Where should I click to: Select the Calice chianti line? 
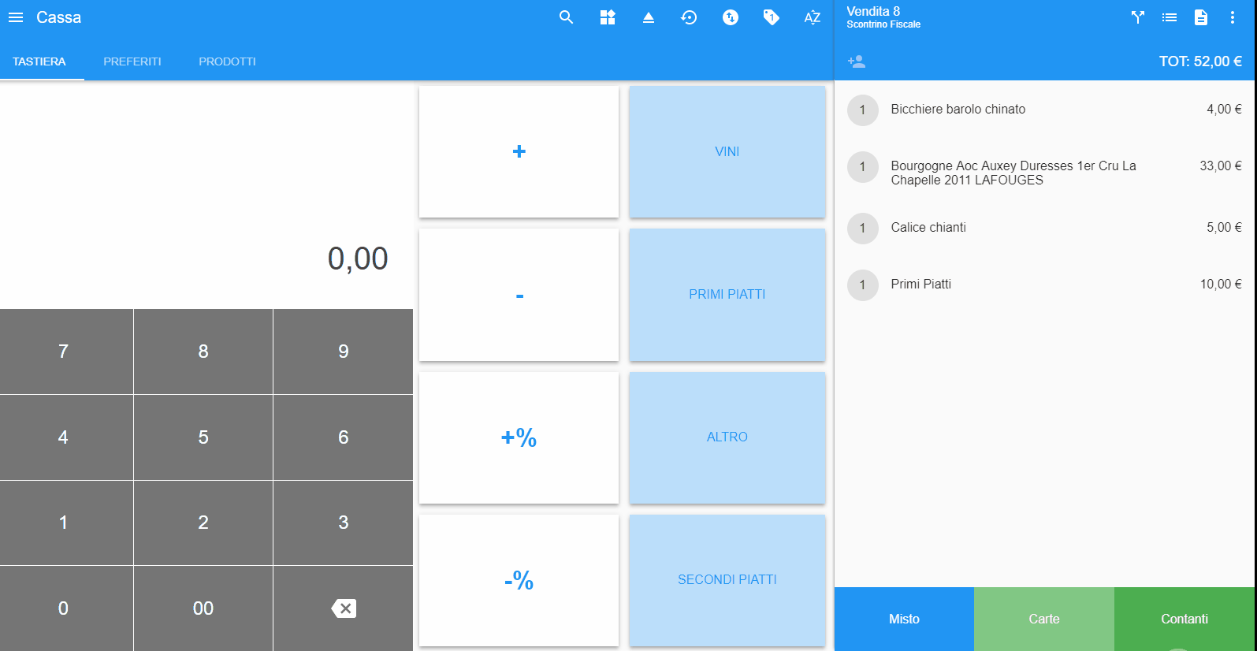tap(1044, 228)
